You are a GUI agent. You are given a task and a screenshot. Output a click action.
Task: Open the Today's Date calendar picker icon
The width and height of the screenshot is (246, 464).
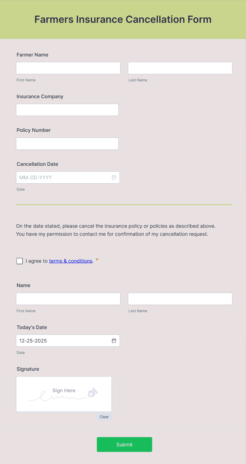[114, 340]
